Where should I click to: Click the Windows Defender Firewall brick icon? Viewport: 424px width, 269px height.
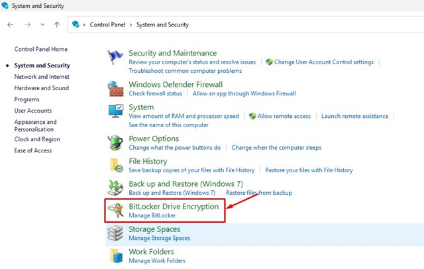point(116,89)
